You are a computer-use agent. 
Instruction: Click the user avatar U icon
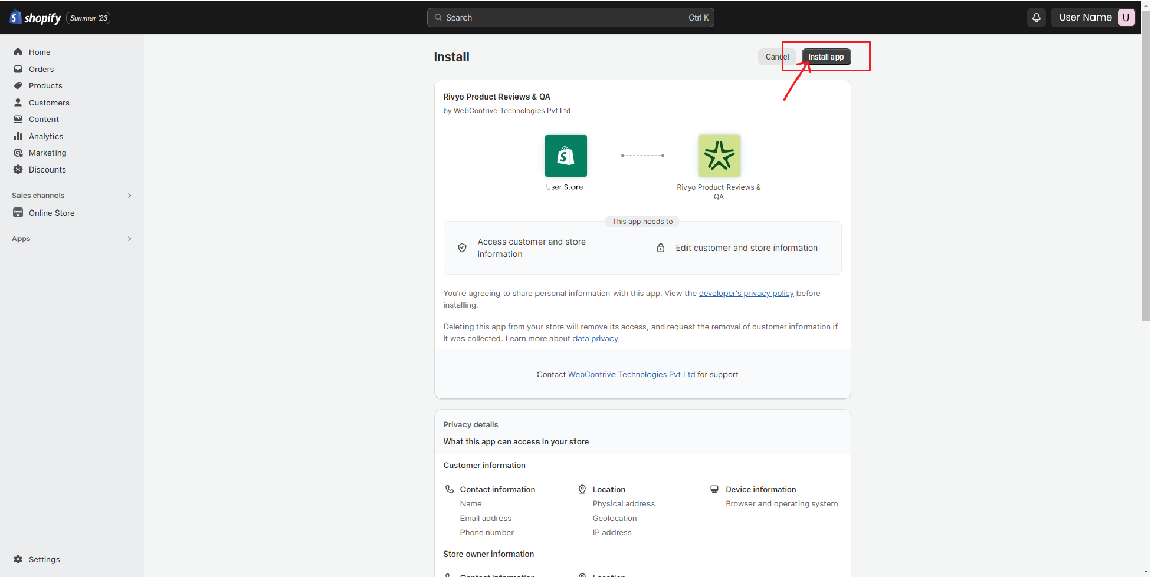pyautogui.click(x=1126, y=18)
